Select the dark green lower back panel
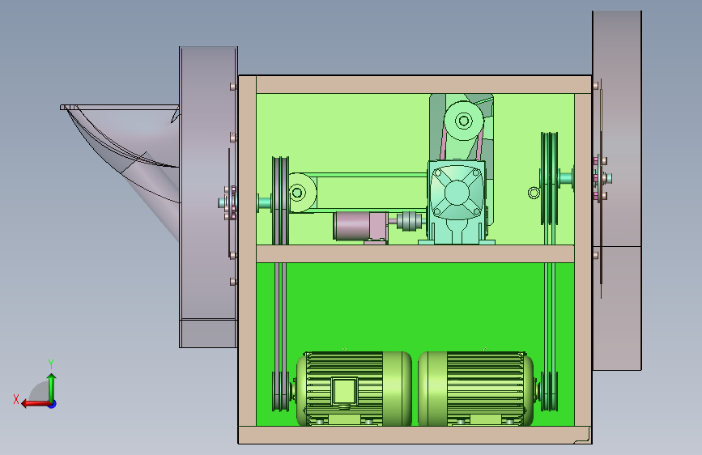 point(415,309)
